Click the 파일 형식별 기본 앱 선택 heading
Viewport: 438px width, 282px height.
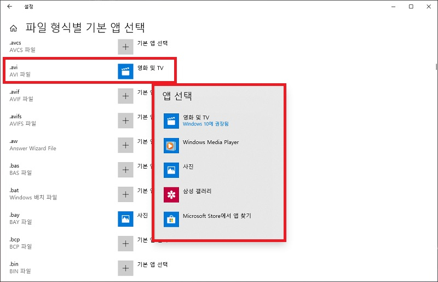[85, 27]
